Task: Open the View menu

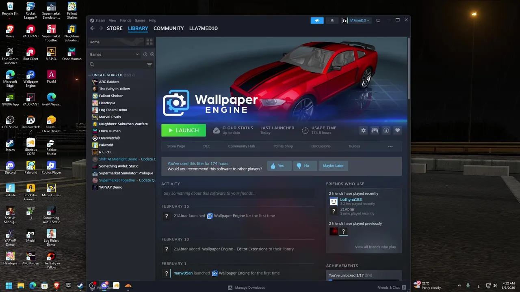Action: coord(113,20)
